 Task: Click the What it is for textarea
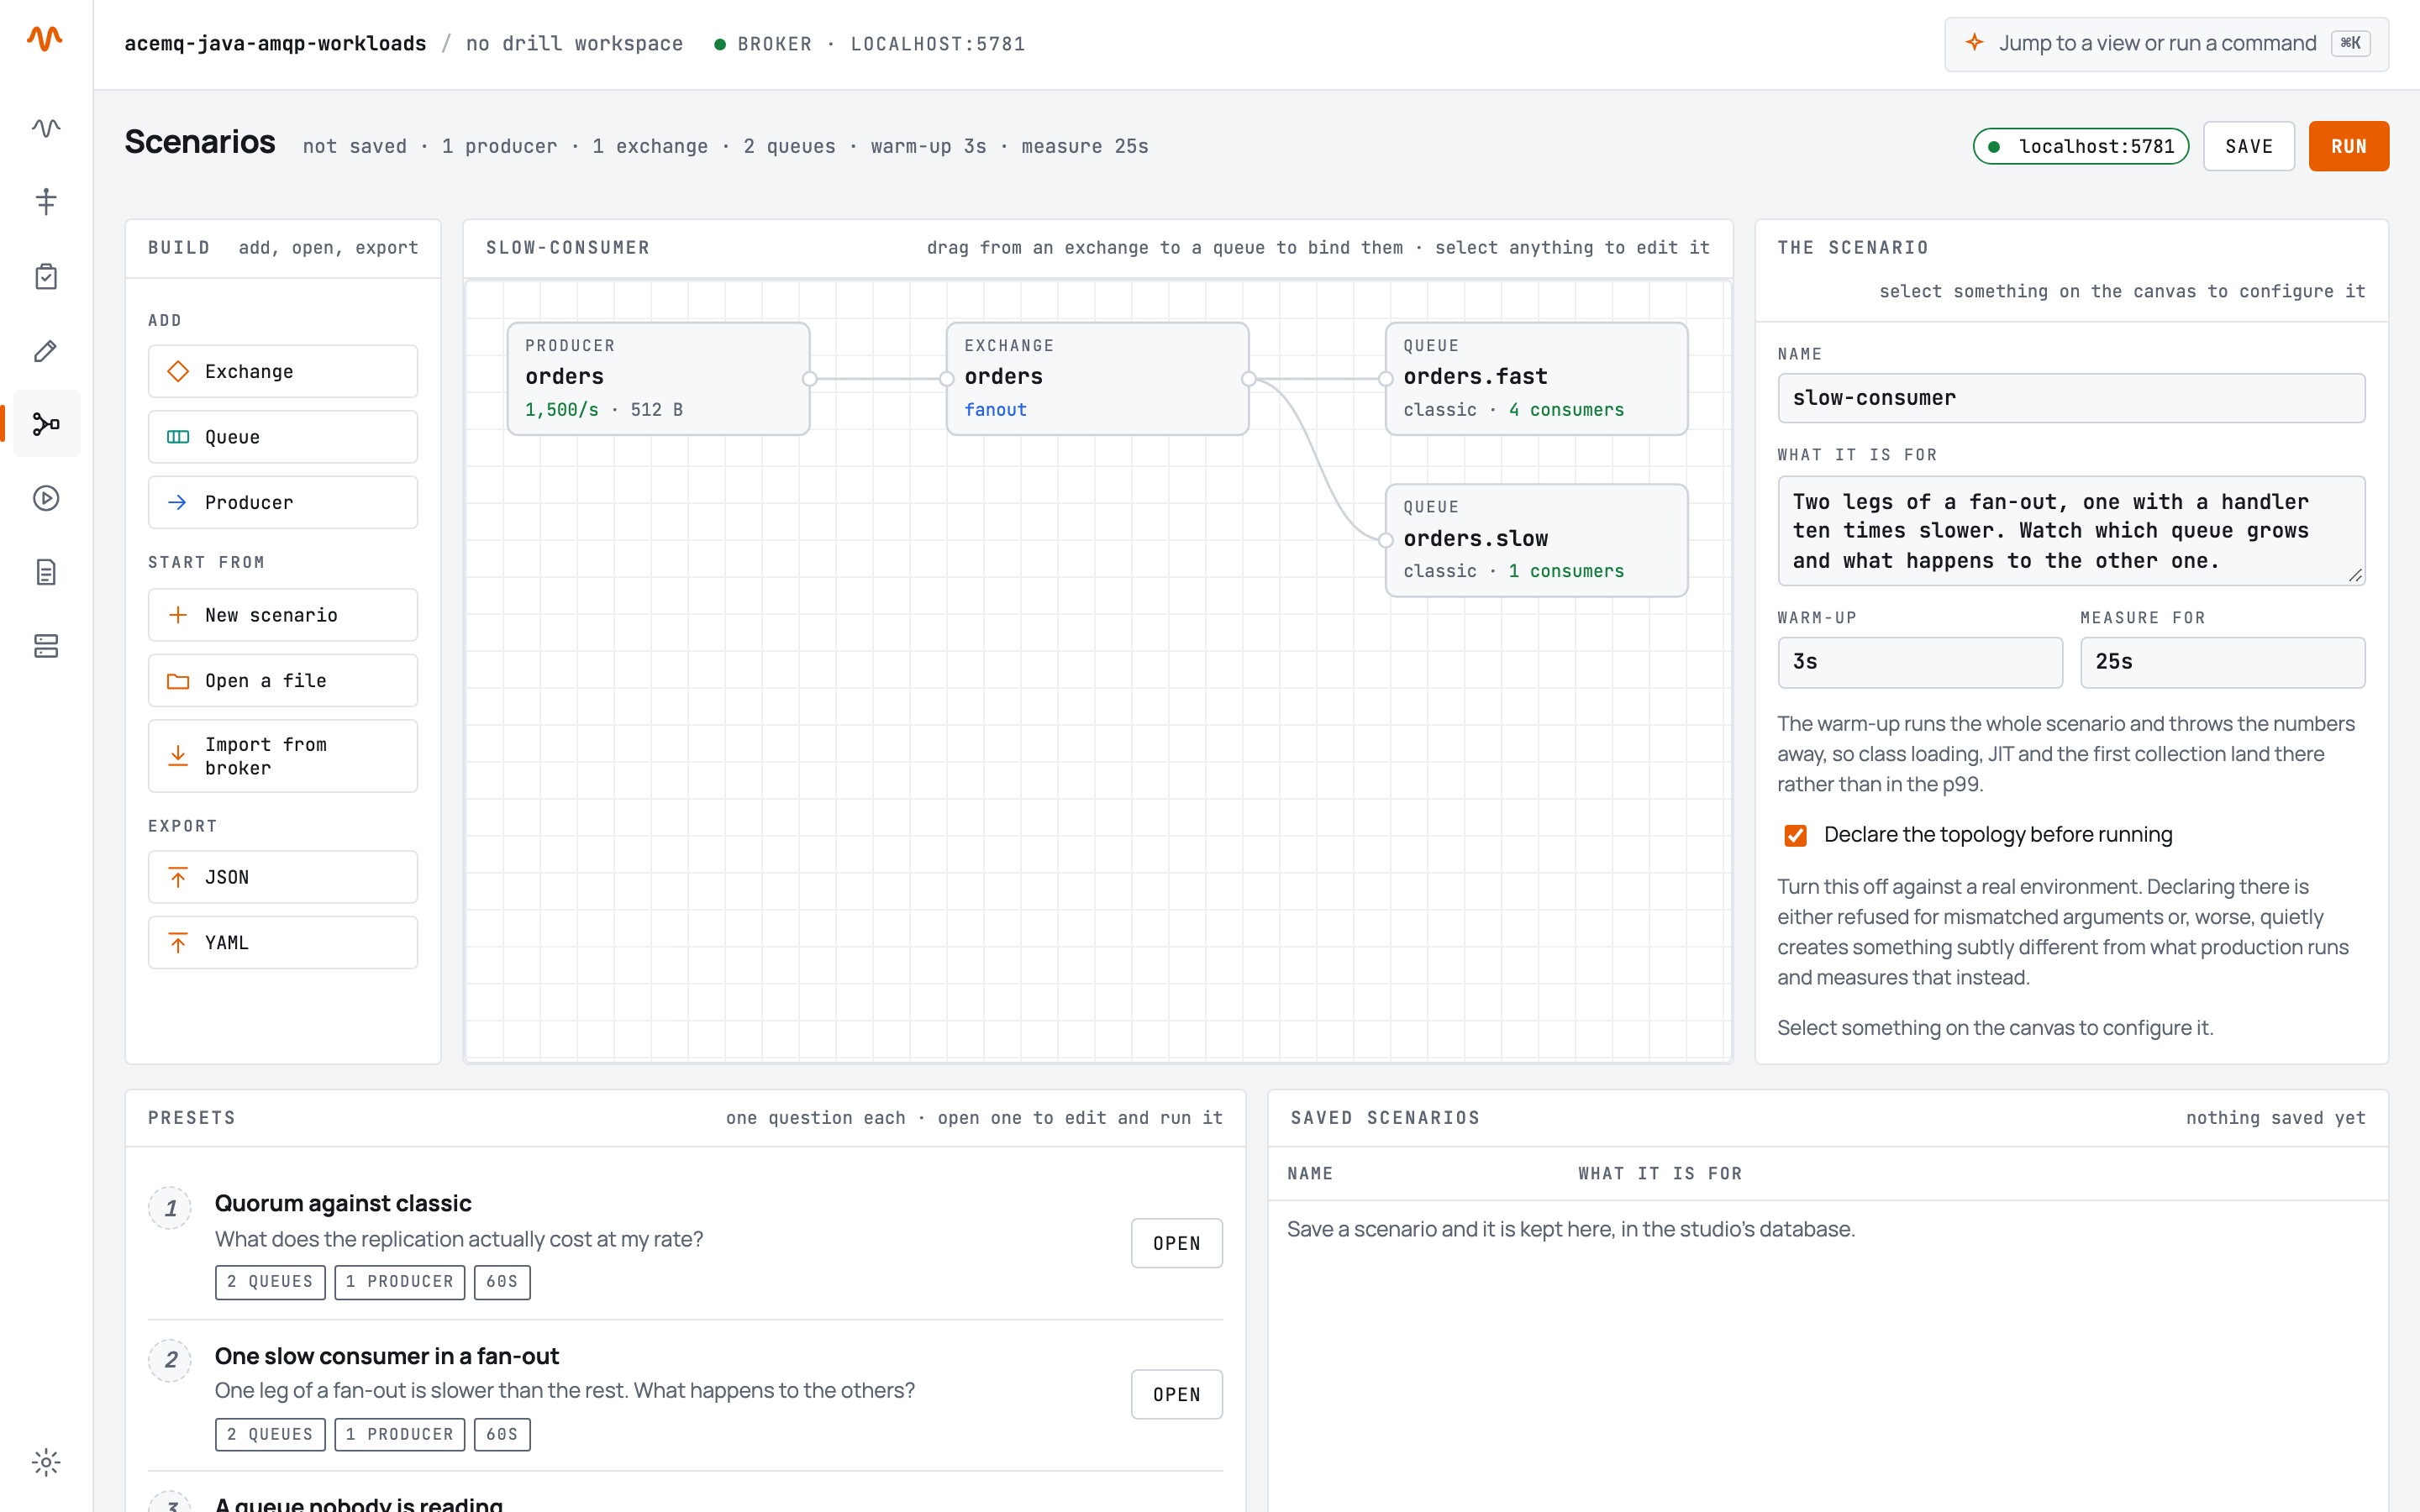[x=2071, y=531]
